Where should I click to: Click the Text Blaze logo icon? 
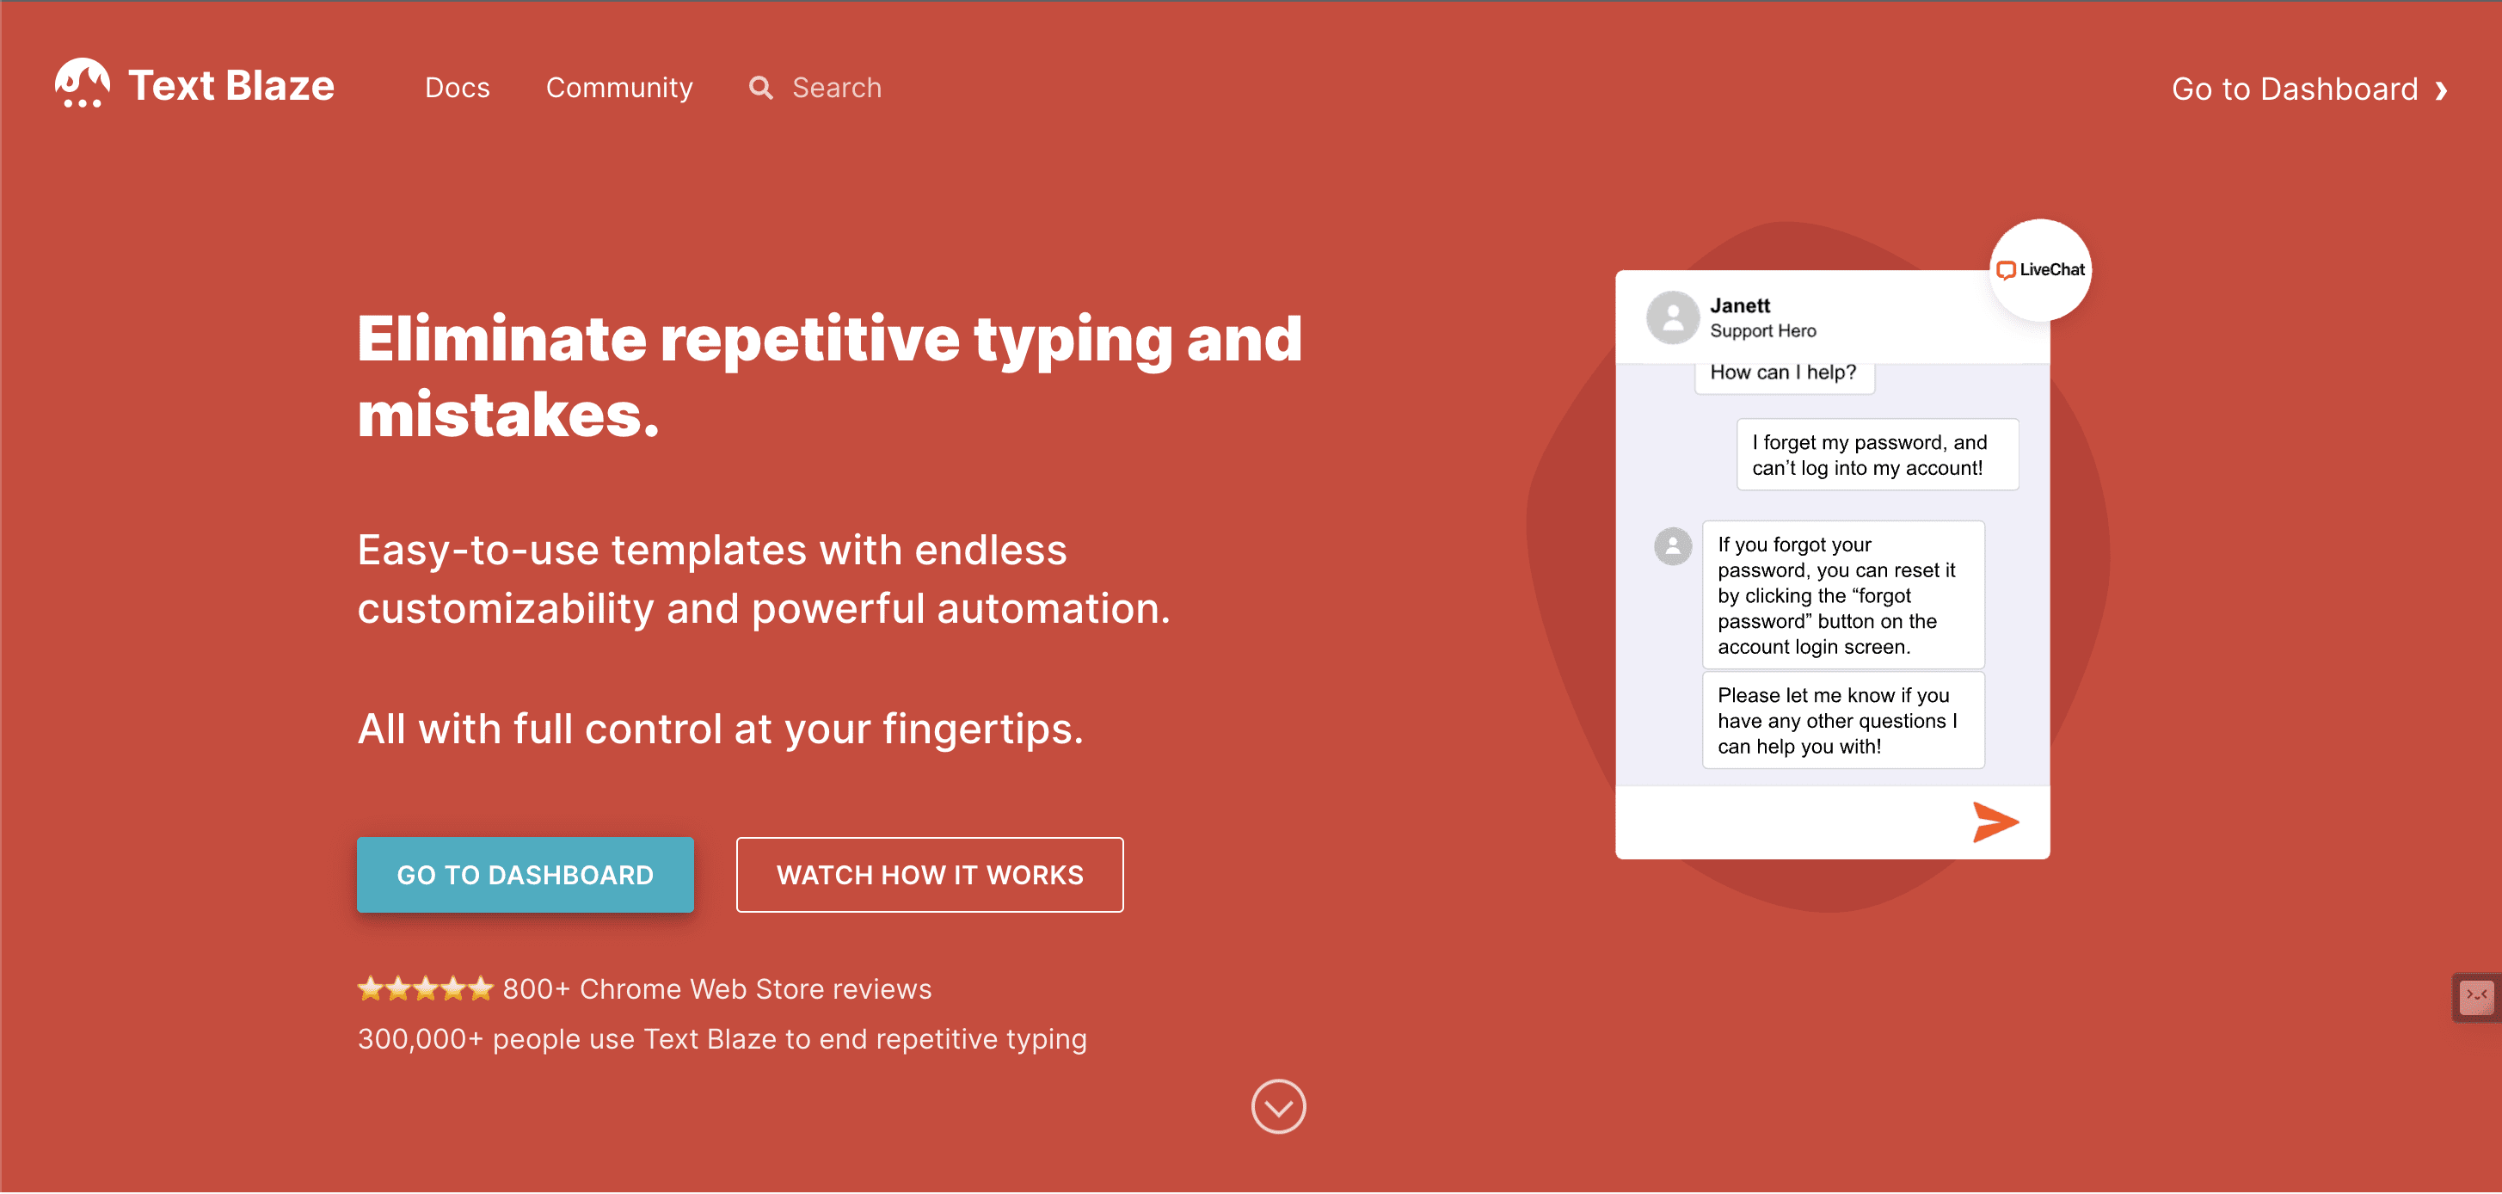(x=83, y=83)
